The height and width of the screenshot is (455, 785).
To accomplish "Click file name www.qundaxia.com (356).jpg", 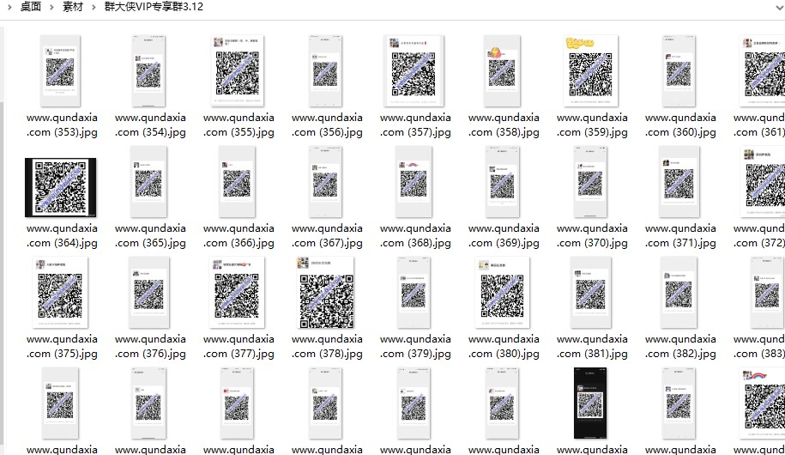I will click(x=327, y=124).
